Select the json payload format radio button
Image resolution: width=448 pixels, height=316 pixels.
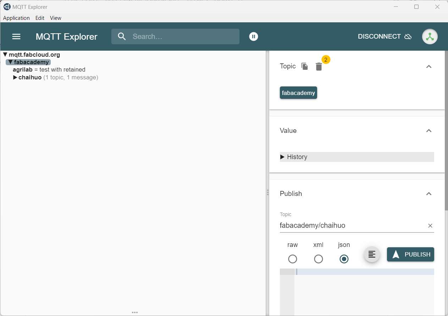[344, 259]
